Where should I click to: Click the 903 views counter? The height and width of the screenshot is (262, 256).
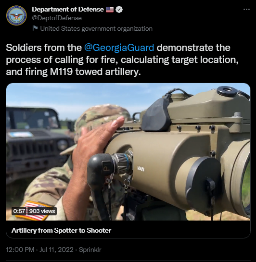pyautogui.click(x=42, y=211)
